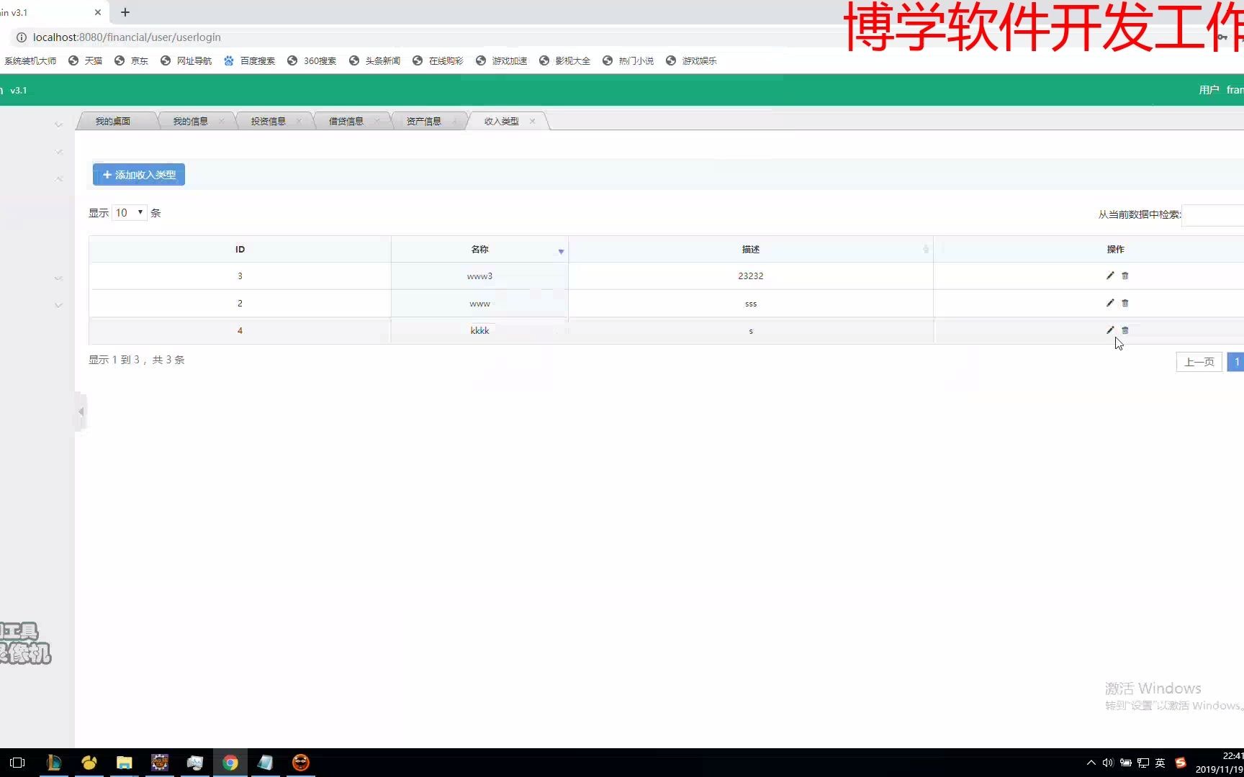Select the 收入类型 tab
The height and width of the screenshot is (777, 1244).
point(502,121)
